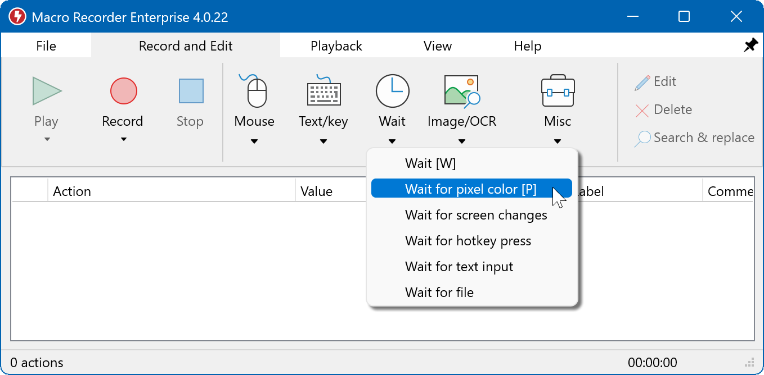Image resolution: width=764 pixels, height=375 pixels.
Task: Click the Misc toolbox icon
Action: 558,91
